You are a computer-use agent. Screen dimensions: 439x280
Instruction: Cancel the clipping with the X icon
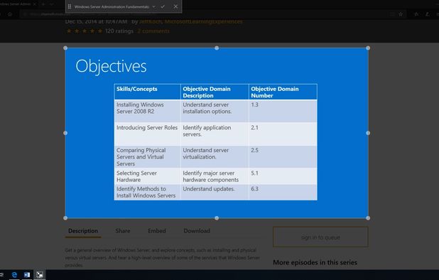coord(175,6)
